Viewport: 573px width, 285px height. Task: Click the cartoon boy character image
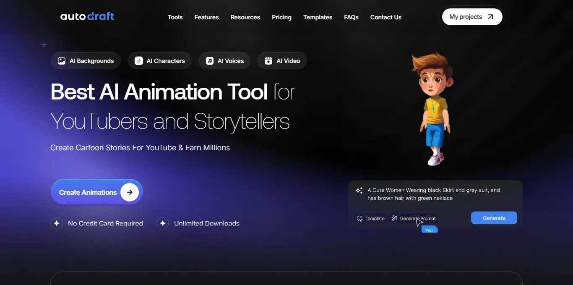pyautogui.click(x=433, y=108)
